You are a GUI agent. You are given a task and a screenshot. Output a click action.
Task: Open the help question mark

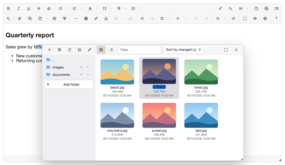click(277, 19)
